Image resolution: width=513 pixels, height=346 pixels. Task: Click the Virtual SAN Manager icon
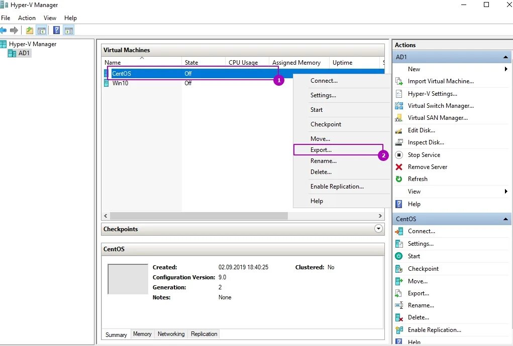(399, 118)
